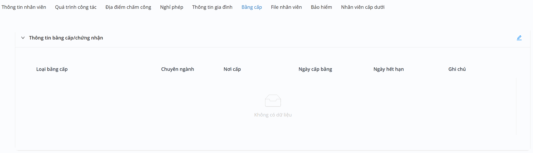The height and width of the screenshot is (153, 533).
Task: Open the Nghỉ phép tab
Action: pos(172,7)
